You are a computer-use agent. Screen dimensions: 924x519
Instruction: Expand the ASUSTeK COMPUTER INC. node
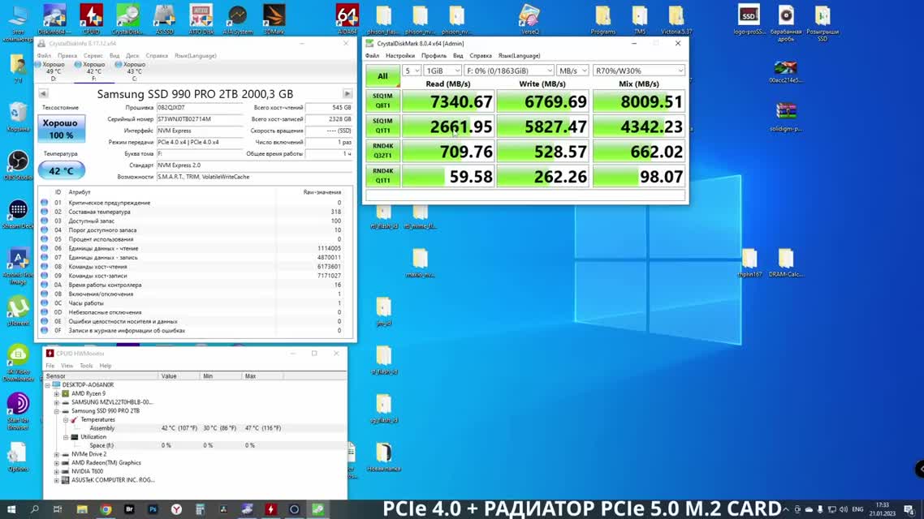(x=57, y=480)
